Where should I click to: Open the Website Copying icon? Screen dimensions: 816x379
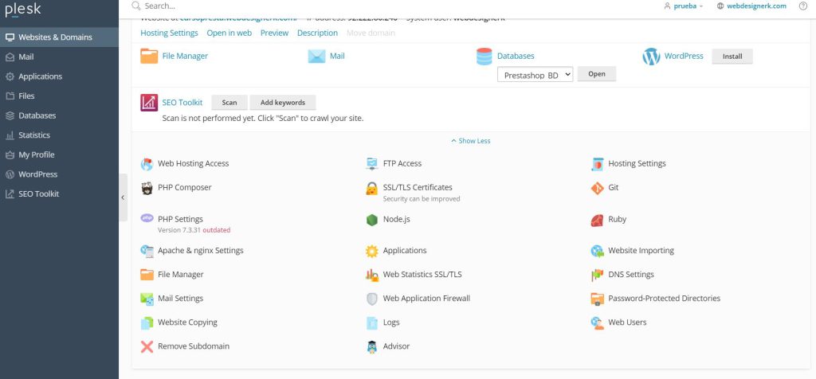point(147,322)
